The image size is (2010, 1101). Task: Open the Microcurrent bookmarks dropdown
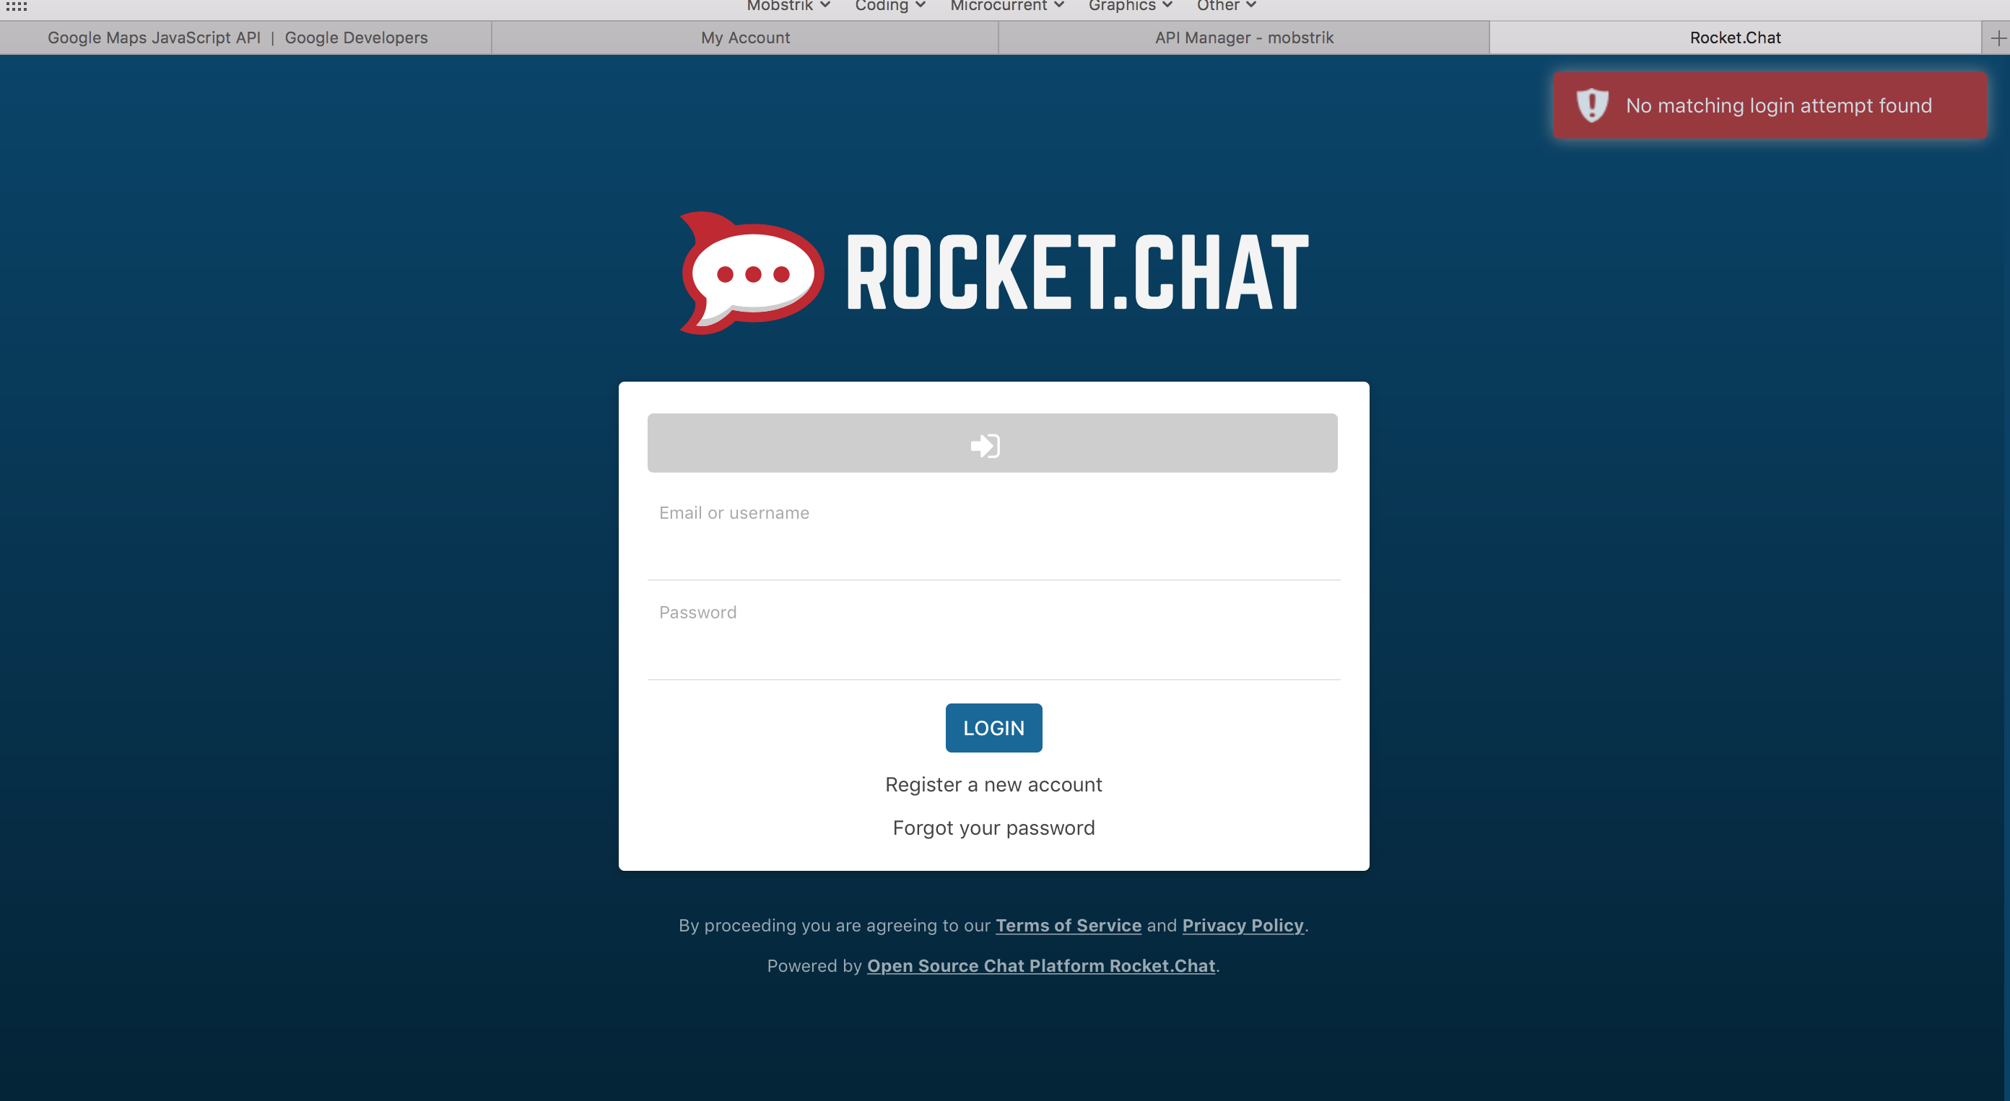point(1006,6)
